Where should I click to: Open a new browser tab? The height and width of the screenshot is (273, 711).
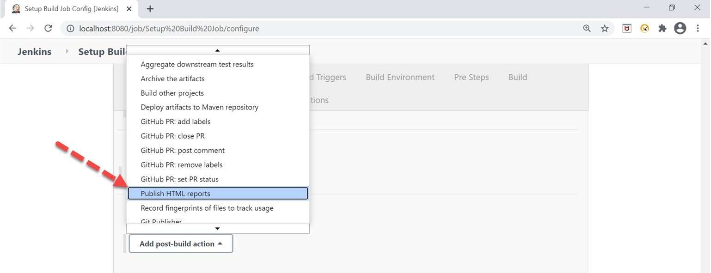[x=150, y=9]
